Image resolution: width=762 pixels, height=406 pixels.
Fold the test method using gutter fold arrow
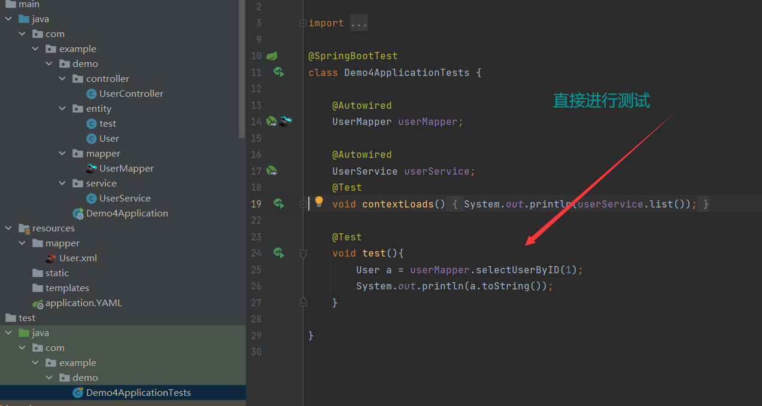click(303, 253)
